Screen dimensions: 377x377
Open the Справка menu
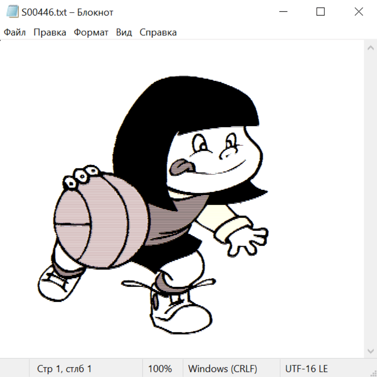pos(158,33)
